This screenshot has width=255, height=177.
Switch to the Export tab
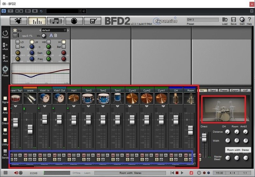[235, 91]
